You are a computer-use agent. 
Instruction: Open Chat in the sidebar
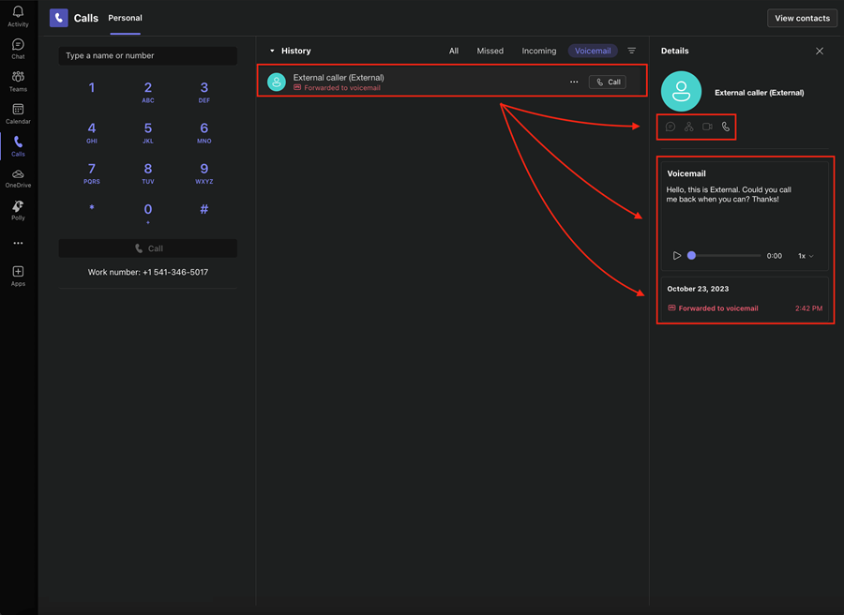coord(18,49)
